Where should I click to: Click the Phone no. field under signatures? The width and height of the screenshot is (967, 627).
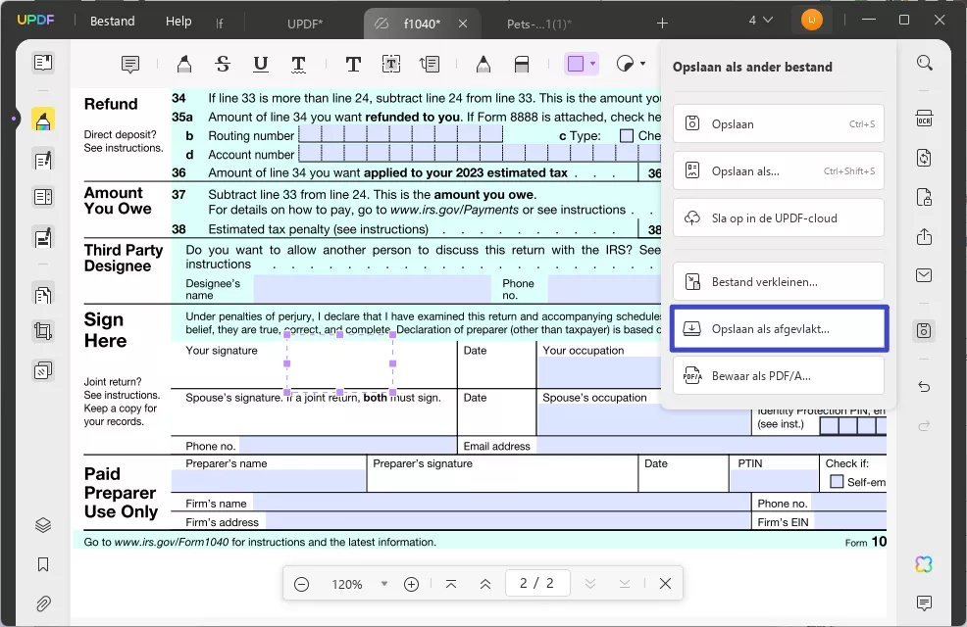(348, 446)
